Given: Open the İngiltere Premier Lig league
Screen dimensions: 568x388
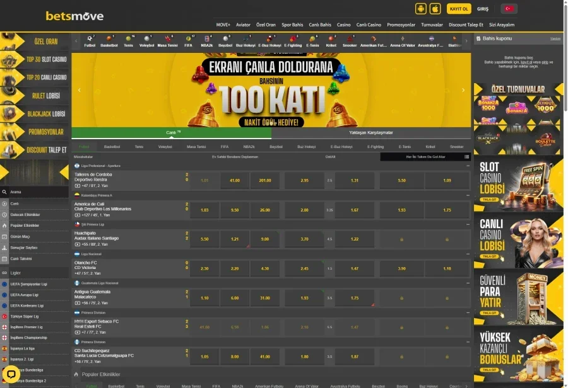Looking at the screenshot, I should (x=26, y=327).
